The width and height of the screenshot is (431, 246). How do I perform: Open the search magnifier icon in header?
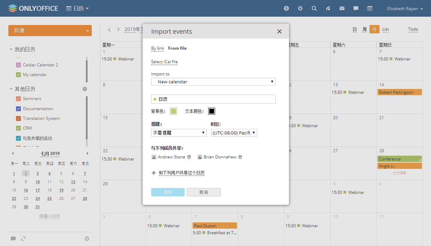click(314, 8)
